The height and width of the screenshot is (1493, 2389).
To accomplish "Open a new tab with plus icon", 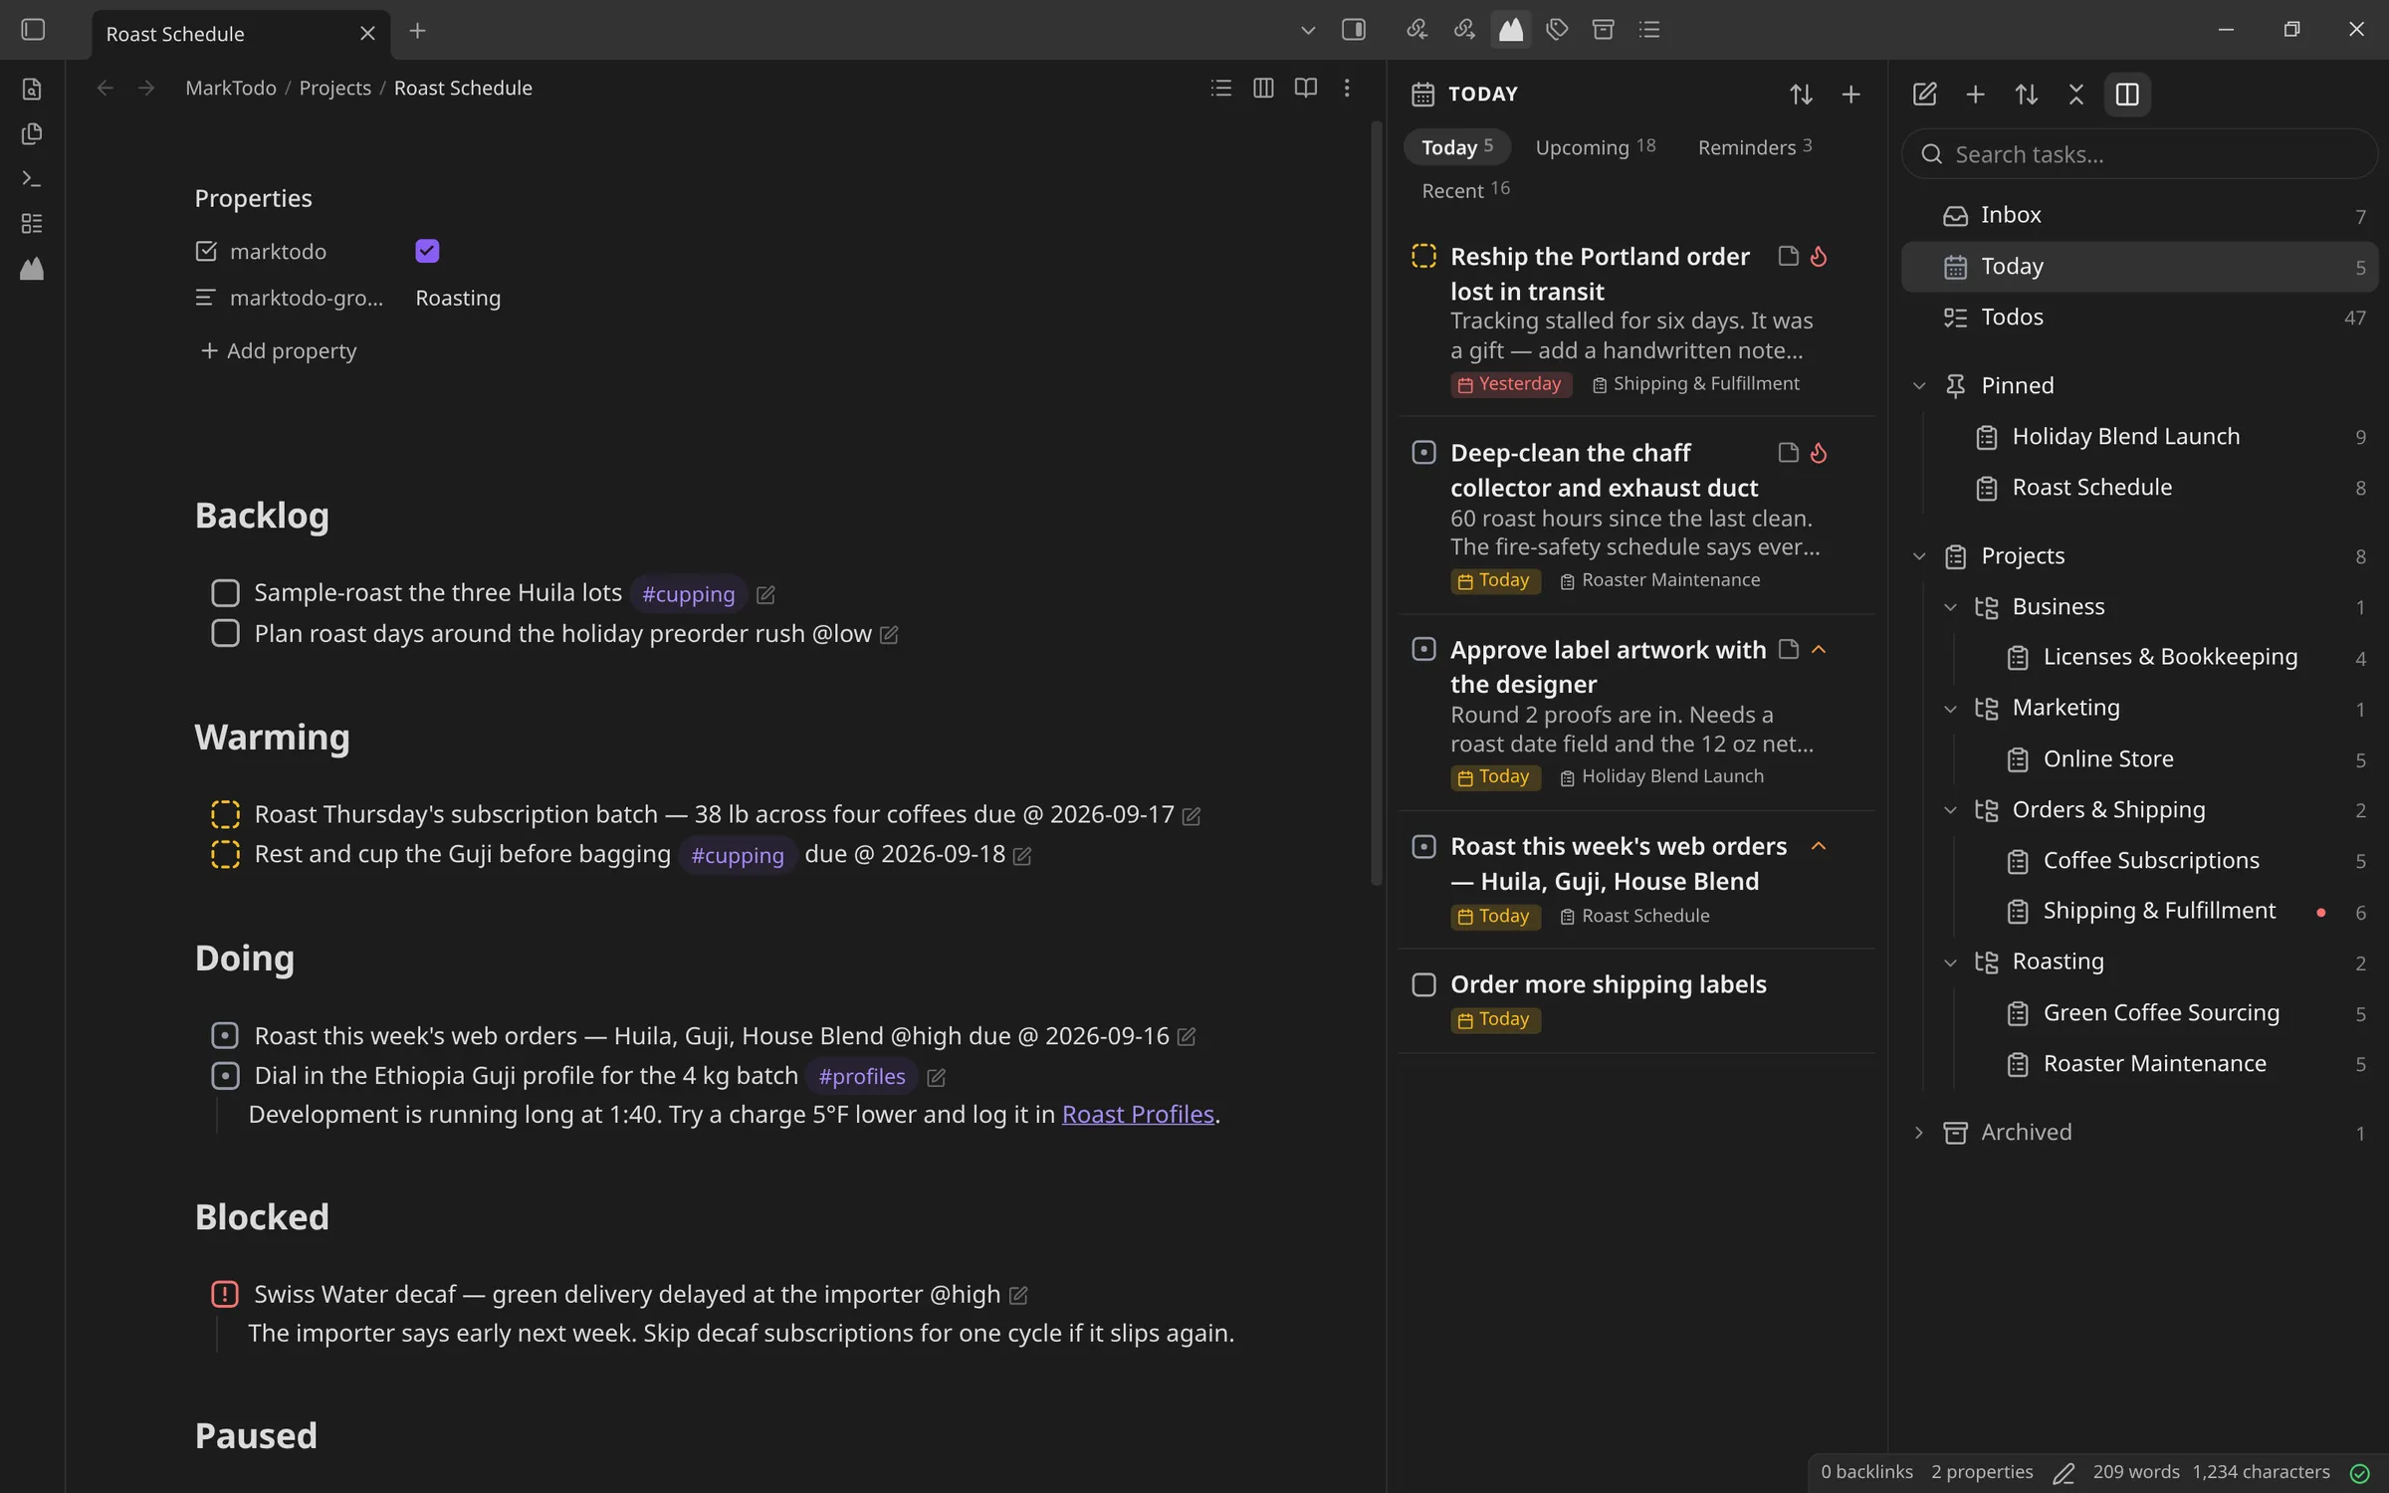I will click(x=417, y=31).
